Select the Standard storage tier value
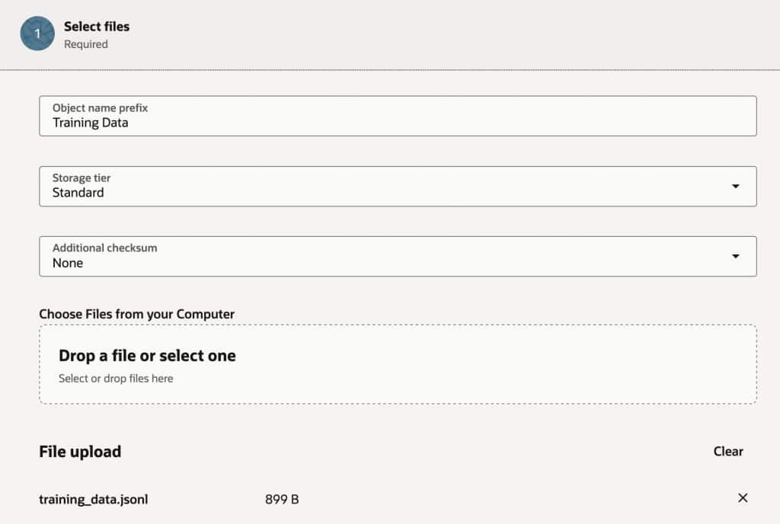 pos(78,193)
